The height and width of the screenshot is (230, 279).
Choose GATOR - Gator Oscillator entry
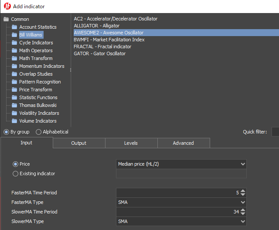coord(100,53)
